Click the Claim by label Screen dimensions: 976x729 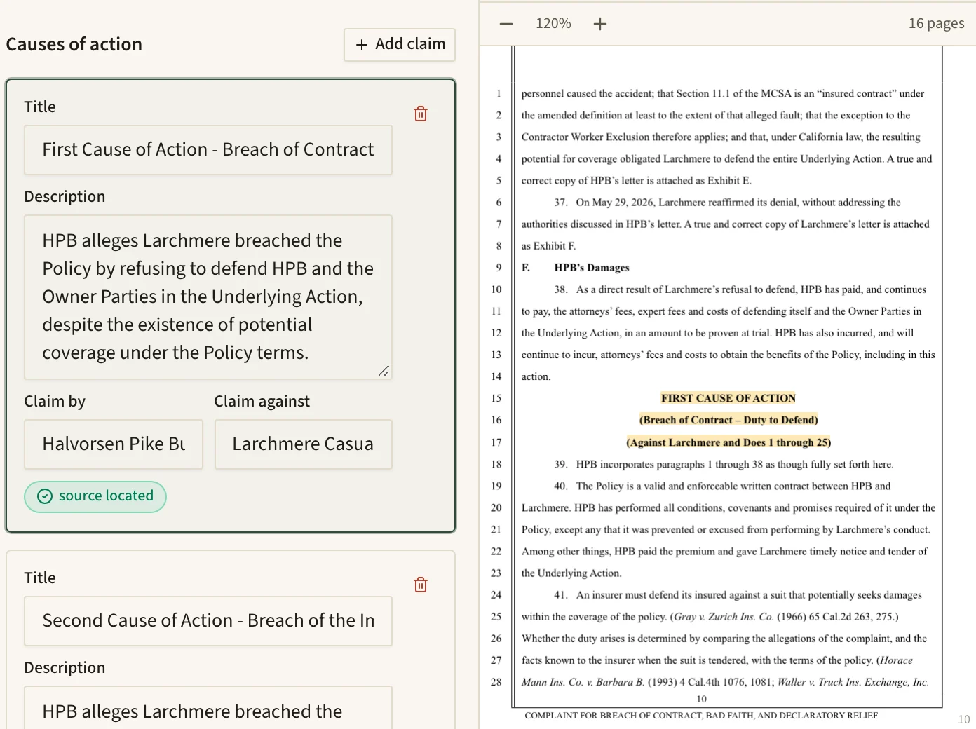click(55, 402)
